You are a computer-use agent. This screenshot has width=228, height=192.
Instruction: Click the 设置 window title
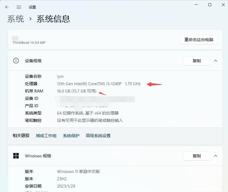(32, 7)
